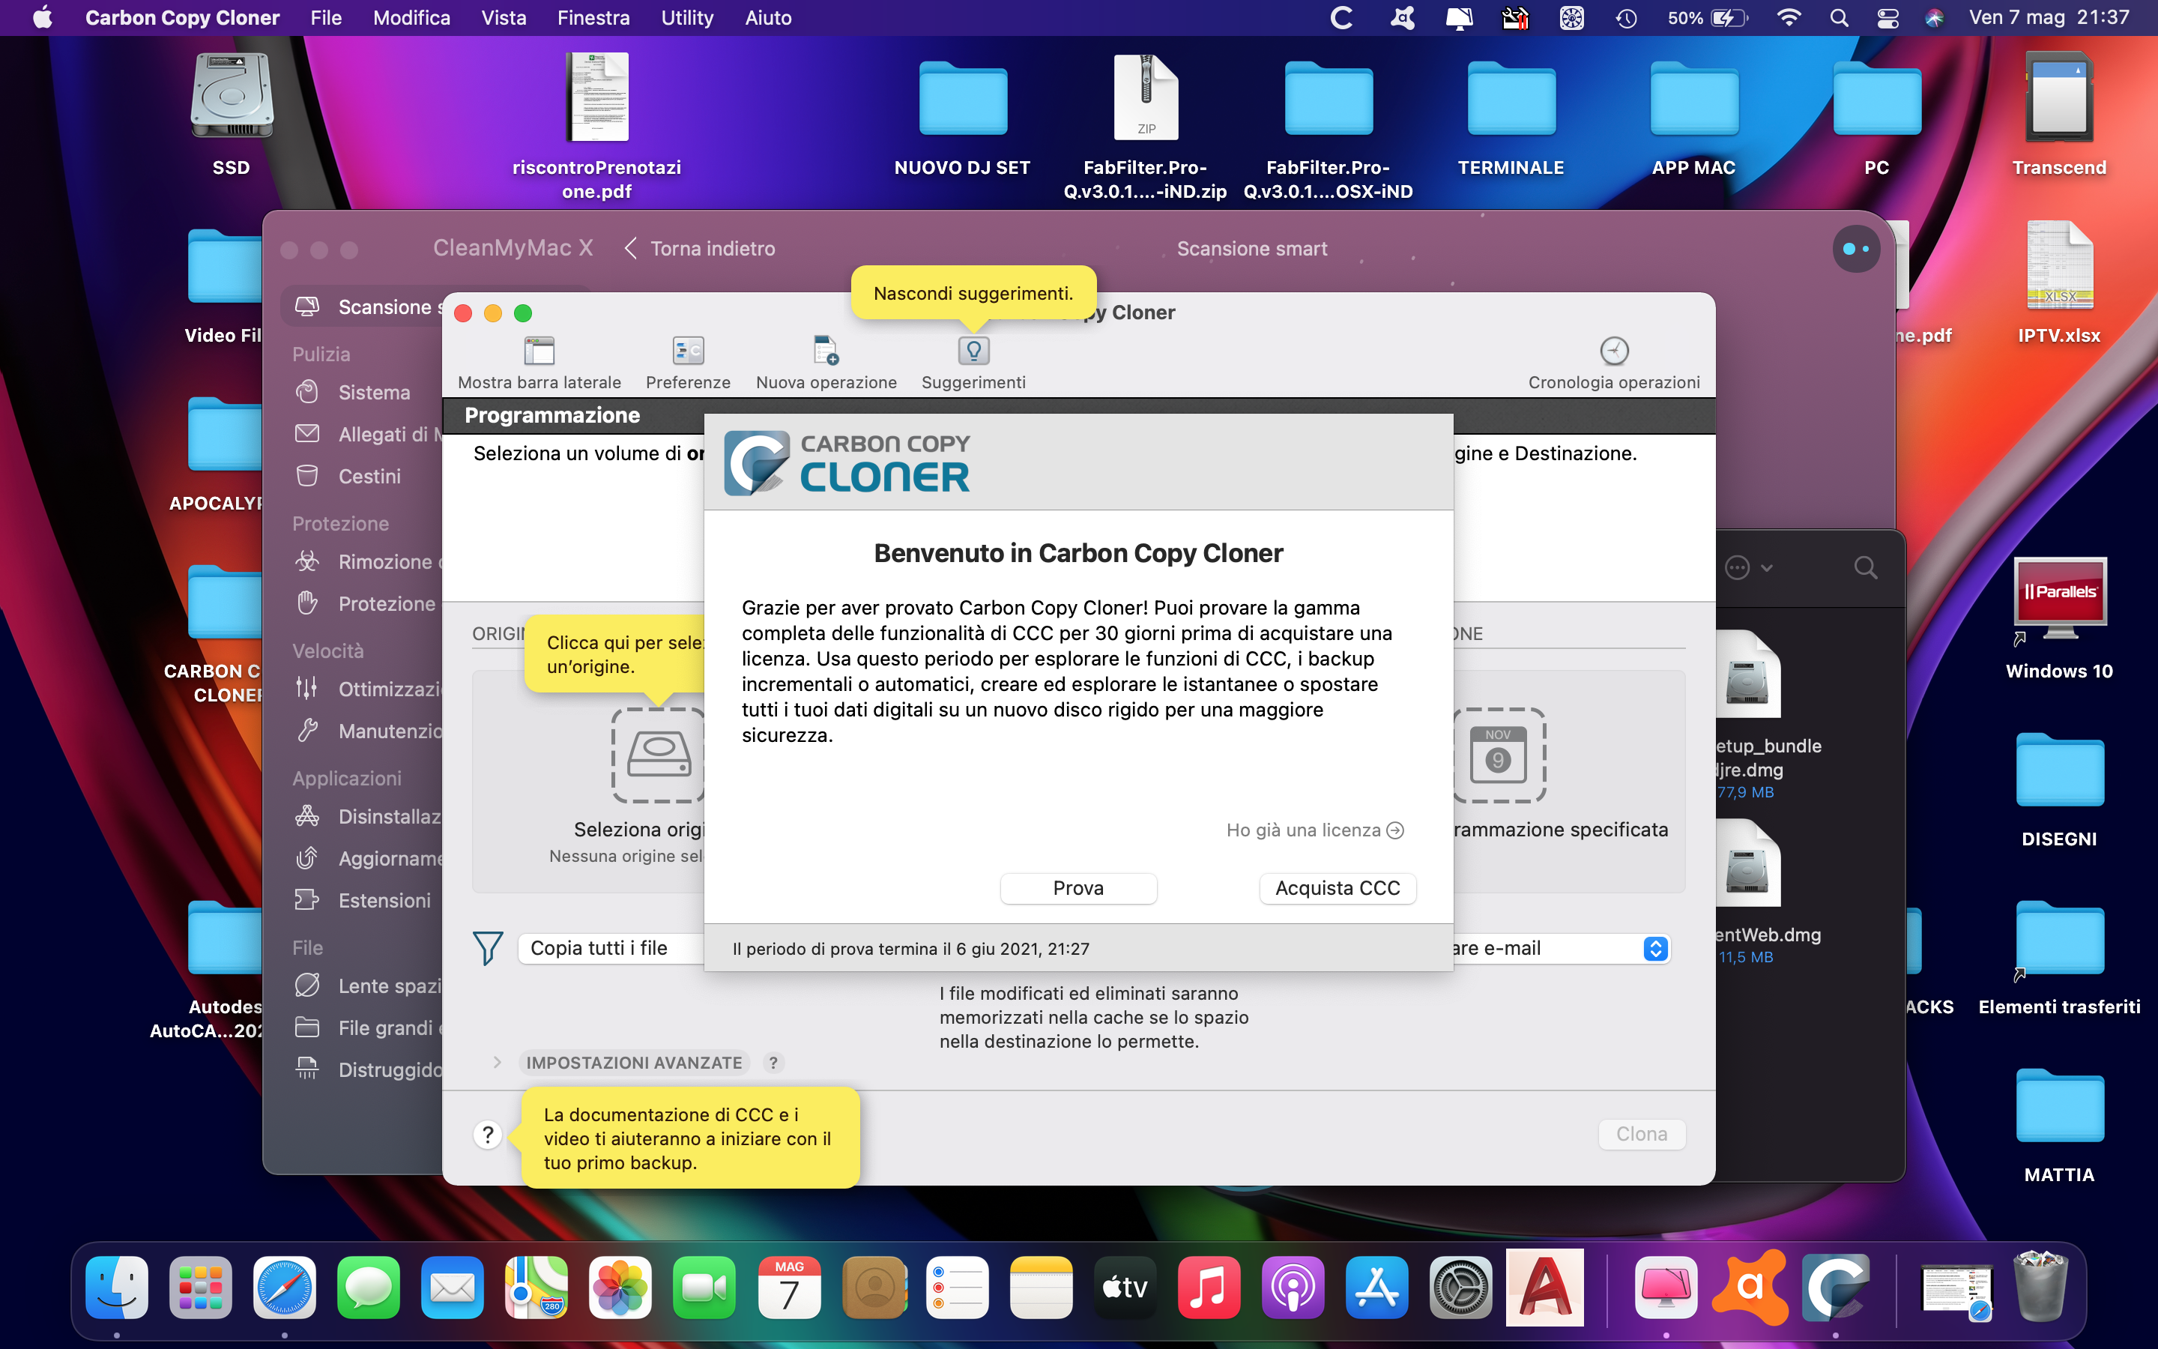Screen dimensions: 2158x1349
Task: Open System Preferences in the Dock
Action: (1460, 1287)
